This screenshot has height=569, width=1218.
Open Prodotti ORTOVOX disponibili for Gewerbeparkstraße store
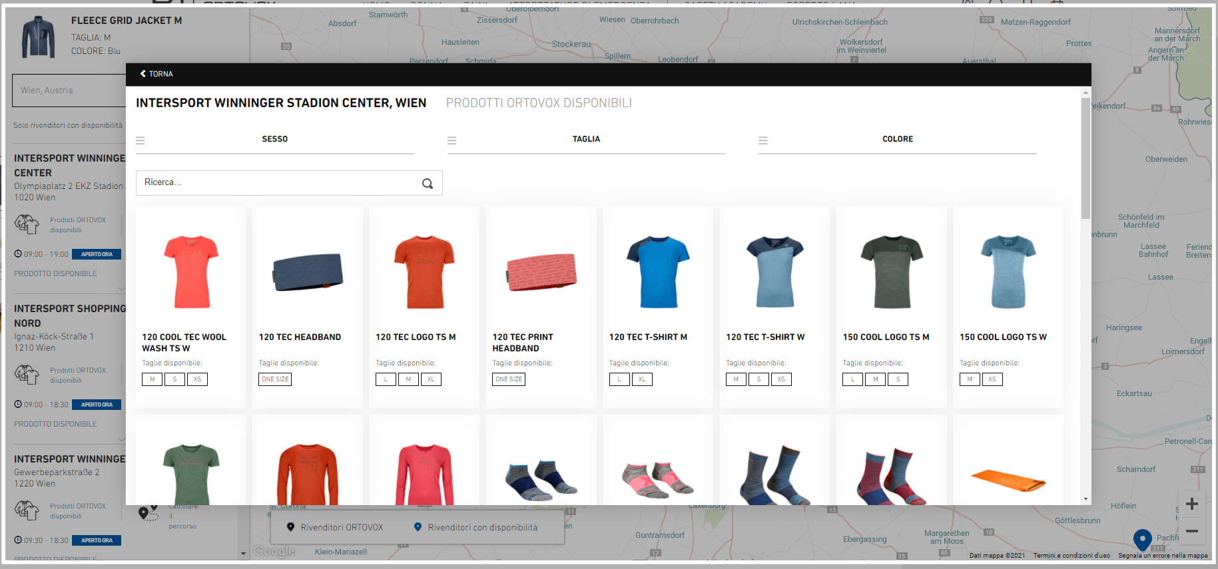click(x=78, y=511)
